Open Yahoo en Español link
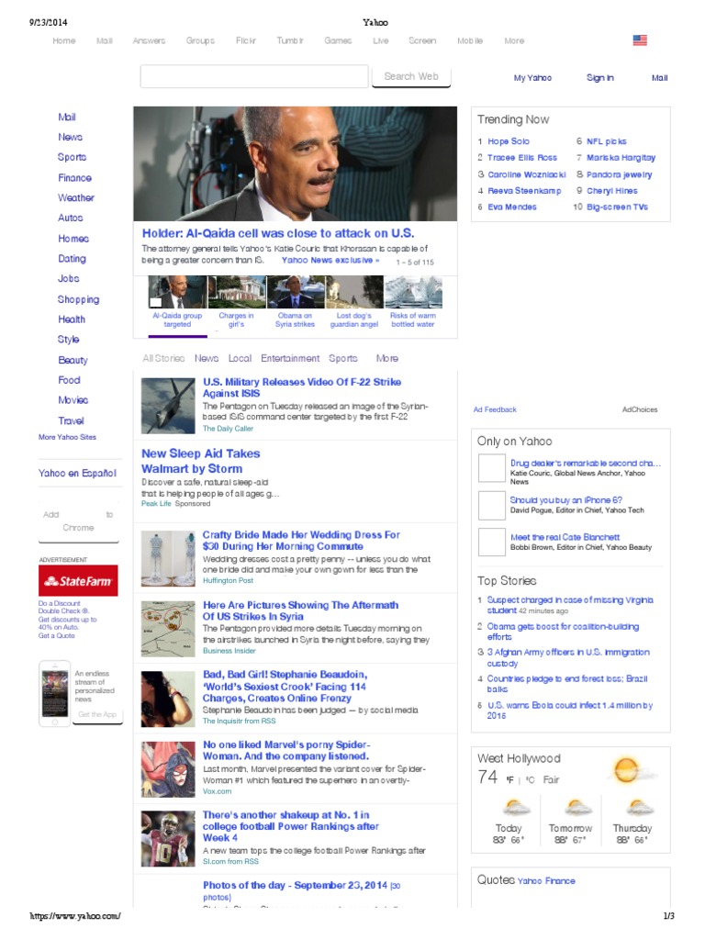The image size is (705, 940). (77, 473)
